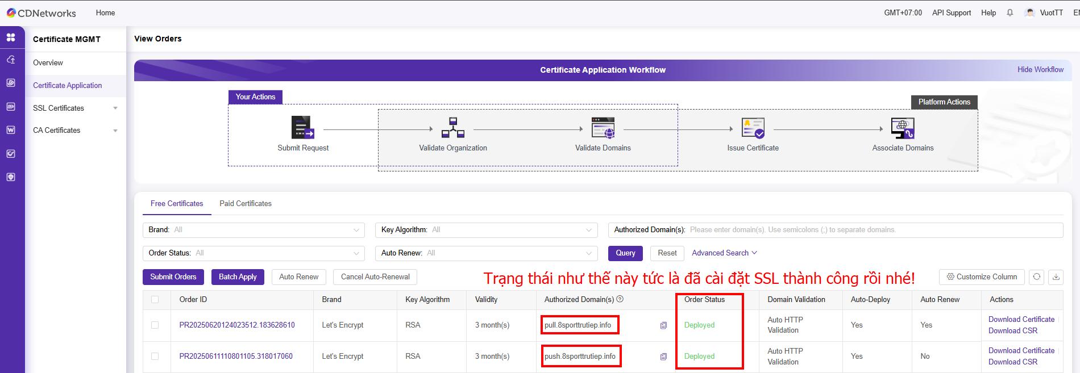The image size is (1080, 373).
Task: Open the Brand filter dropdown
Action: [x=254, y=230]
